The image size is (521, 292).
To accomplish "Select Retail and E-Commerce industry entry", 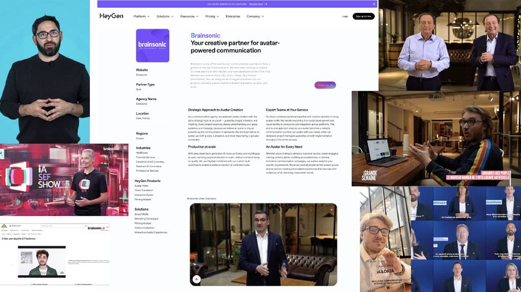I will pyautogui.click(x=148, y=166).
